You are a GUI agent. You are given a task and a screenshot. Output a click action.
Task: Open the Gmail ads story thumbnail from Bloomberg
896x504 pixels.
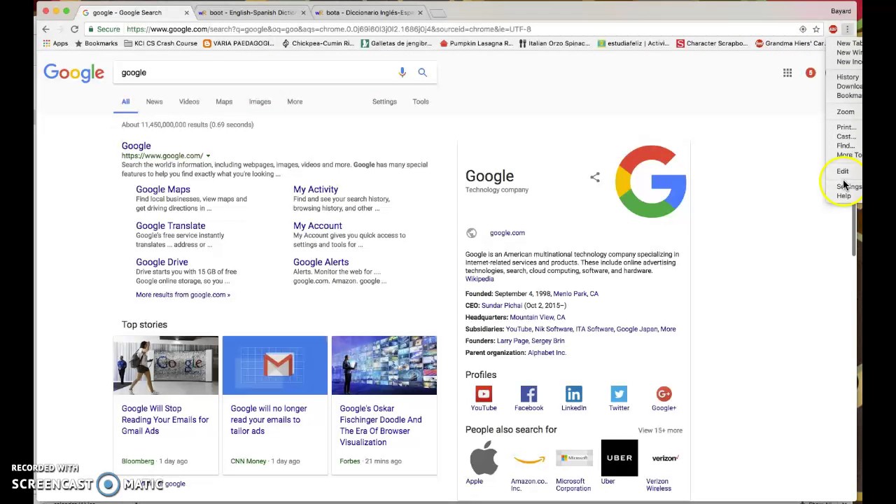click(x=166, y=365)
